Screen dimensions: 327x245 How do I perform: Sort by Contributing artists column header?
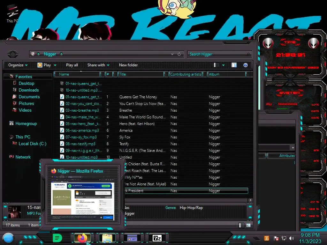(x=186, y=74)
